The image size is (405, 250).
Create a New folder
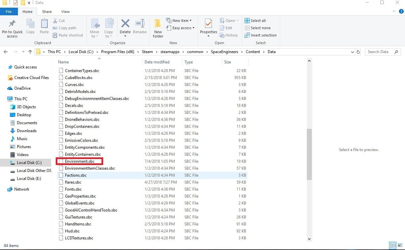click(158, 28)
